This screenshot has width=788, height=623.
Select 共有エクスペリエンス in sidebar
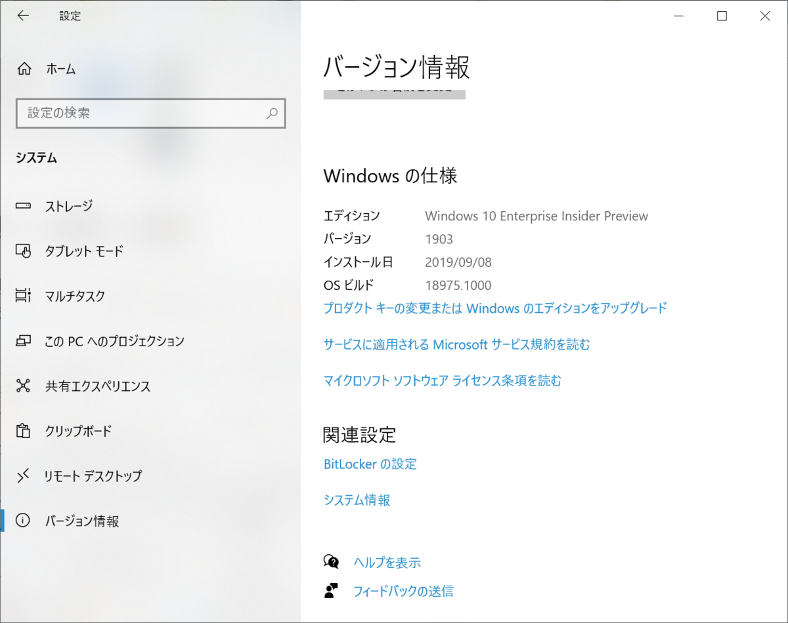(97, 386)
